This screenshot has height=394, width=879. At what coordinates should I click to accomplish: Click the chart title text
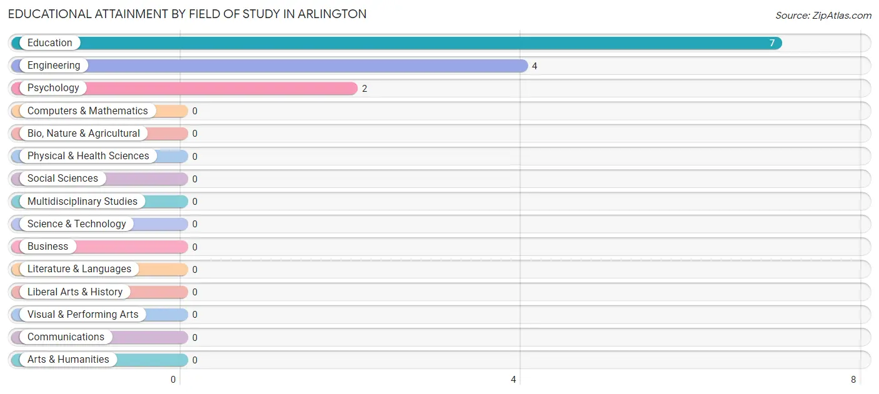pyautogui.click(x=188, y=14)
